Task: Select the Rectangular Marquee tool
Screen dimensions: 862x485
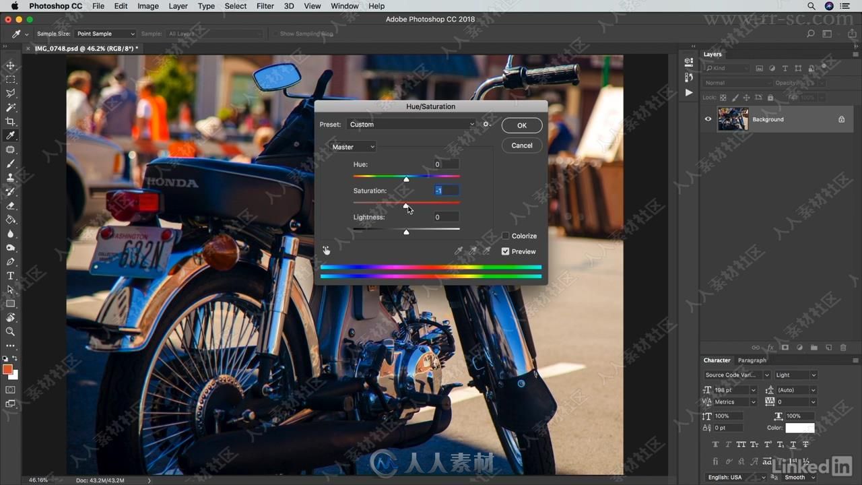Action: click(x=10, y=79)
